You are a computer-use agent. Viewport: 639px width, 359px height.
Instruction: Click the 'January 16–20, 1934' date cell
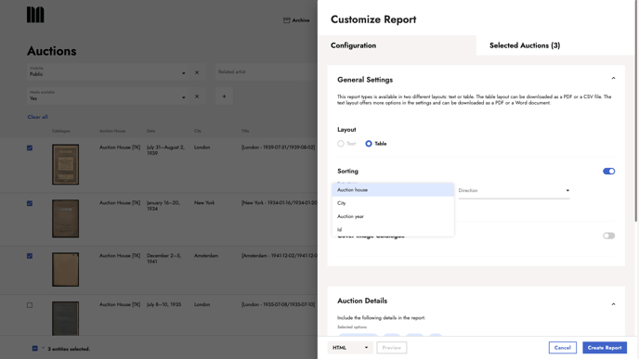coord(163,206)
